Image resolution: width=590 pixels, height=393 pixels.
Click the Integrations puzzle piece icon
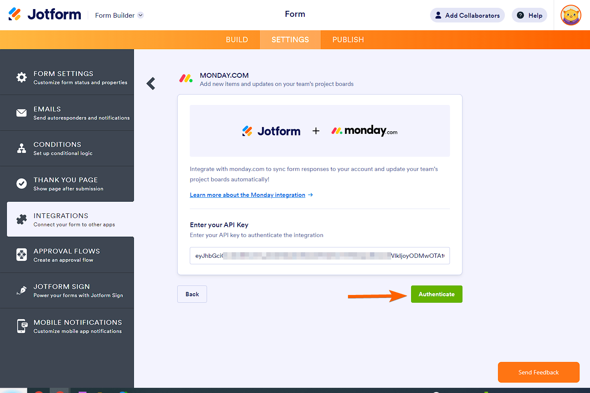[22, 219]
